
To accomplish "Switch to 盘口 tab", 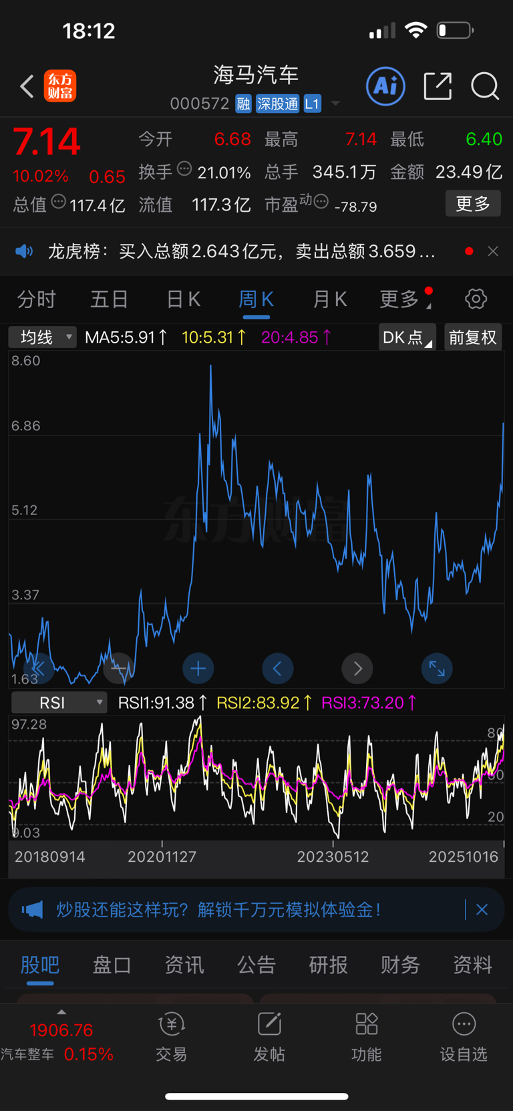I will tap(112, 965).
